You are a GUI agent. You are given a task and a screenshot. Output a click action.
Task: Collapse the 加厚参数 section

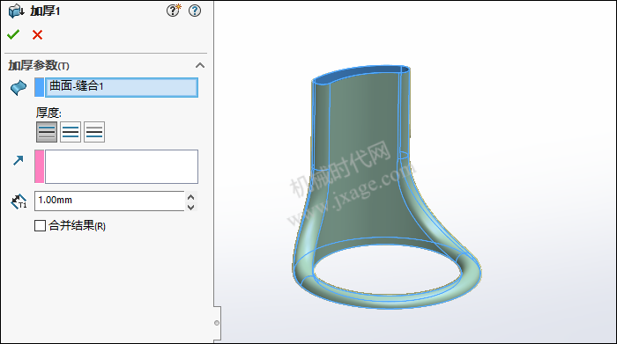pyautogui.click(x=200, y=65)
